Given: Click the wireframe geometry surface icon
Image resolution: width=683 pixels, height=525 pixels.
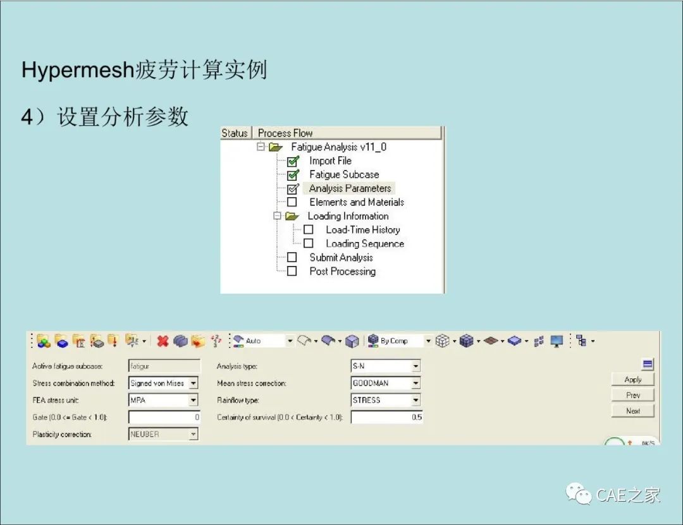Looking at the screenshot, I should [x=304, y=341].
